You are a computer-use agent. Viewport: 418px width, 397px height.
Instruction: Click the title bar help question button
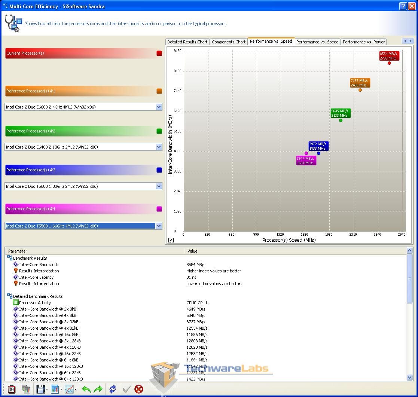[403, 6]
